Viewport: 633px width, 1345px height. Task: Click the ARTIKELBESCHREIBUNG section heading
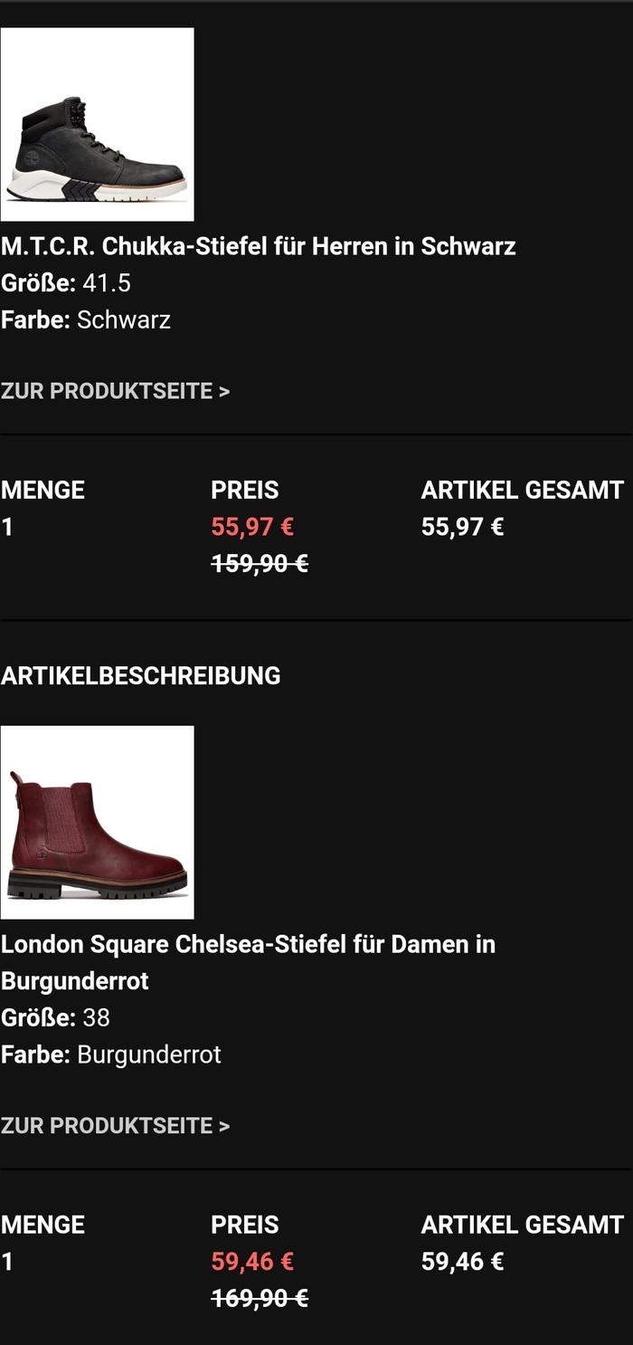click(x=140, y=676)
